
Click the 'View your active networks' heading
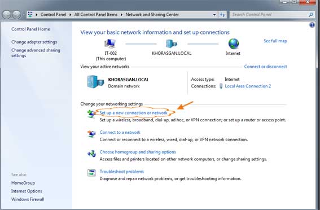(105, 67)
